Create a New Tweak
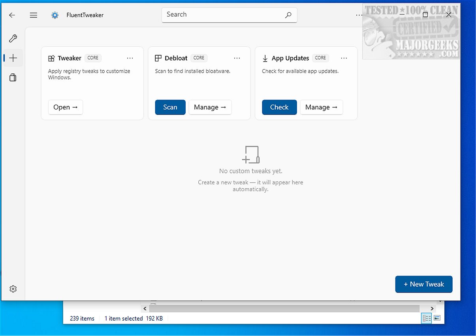This screenshot has width=476, height=336. click(x=424, y=284)
